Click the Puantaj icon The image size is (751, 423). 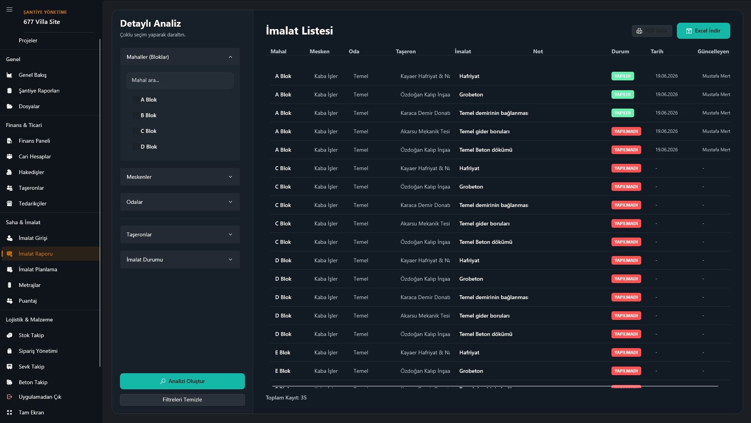click(x=9, y=301)
